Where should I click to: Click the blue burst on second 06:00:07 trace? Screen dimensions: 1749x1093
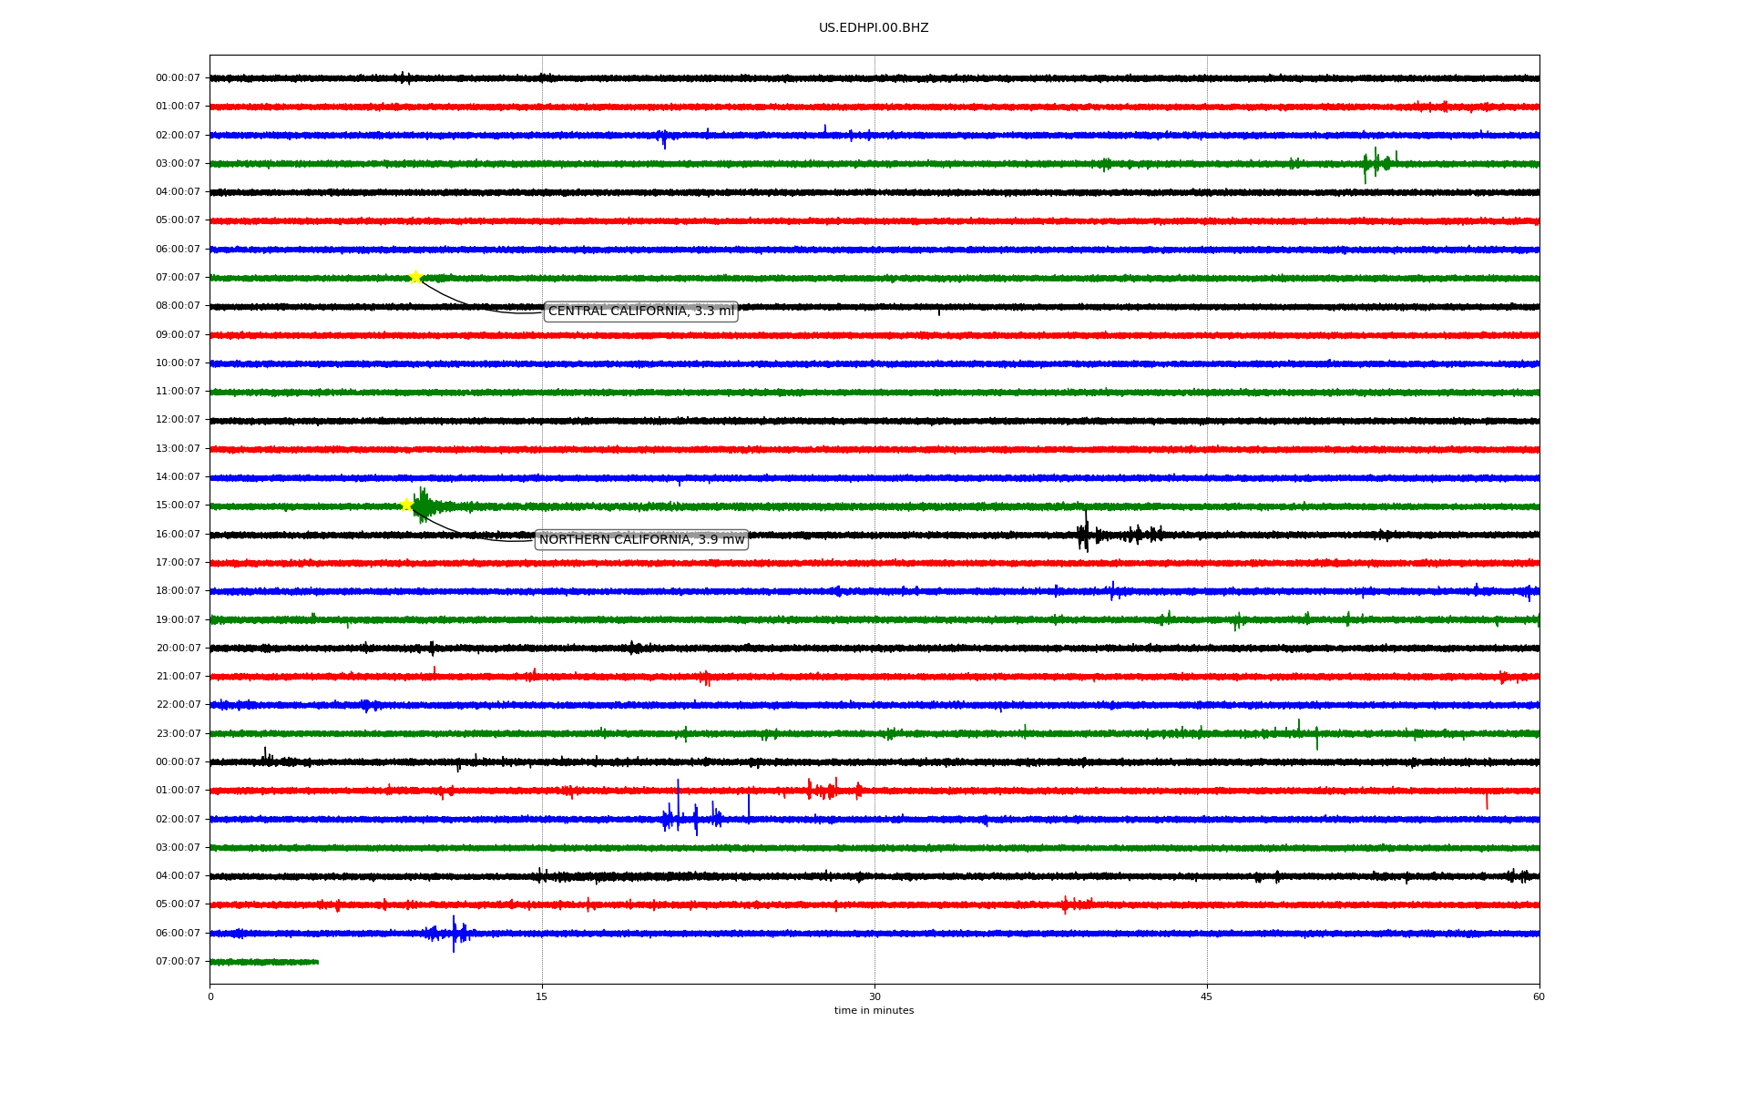pos(453,933)
